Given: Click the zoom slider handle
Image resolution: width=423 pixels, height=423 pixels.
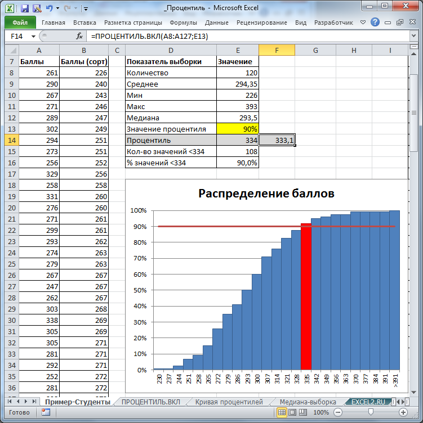Looking at the screenshot, I should coord(371,412).
